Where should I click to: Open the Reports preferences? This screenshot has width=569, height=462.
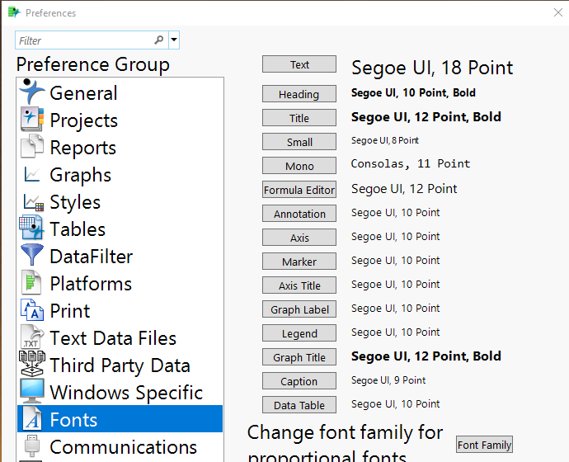(x=120, y=147)
